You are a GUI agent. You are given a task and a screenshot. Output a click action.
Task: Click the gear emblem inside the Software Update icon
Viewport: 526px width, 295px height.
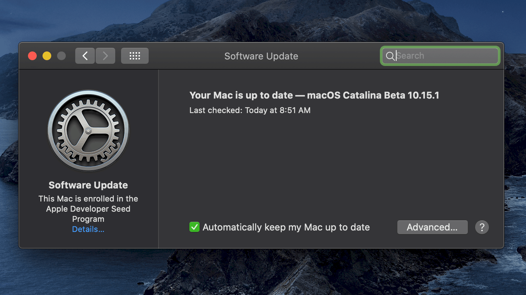click(88, 130)
